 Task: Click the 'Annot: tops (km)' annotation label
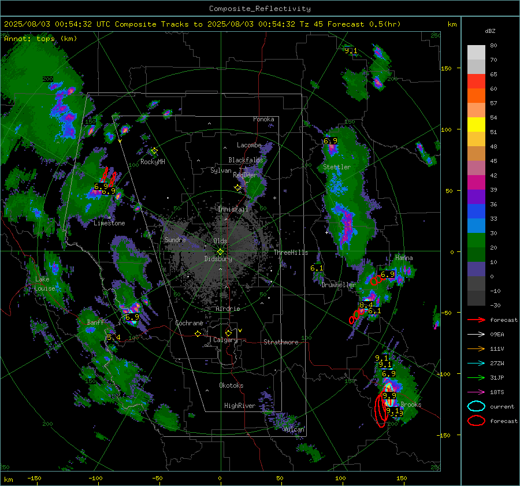[x=40, y=39]
